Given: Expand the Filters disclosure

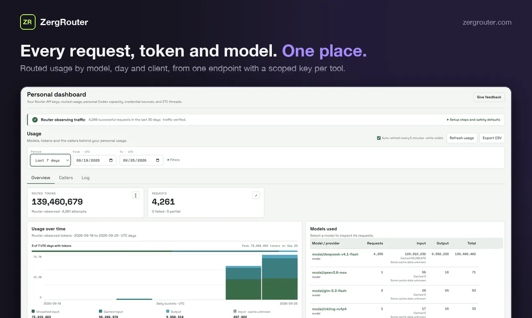Looking at the screenshot, I should click(x=173, y=160).
